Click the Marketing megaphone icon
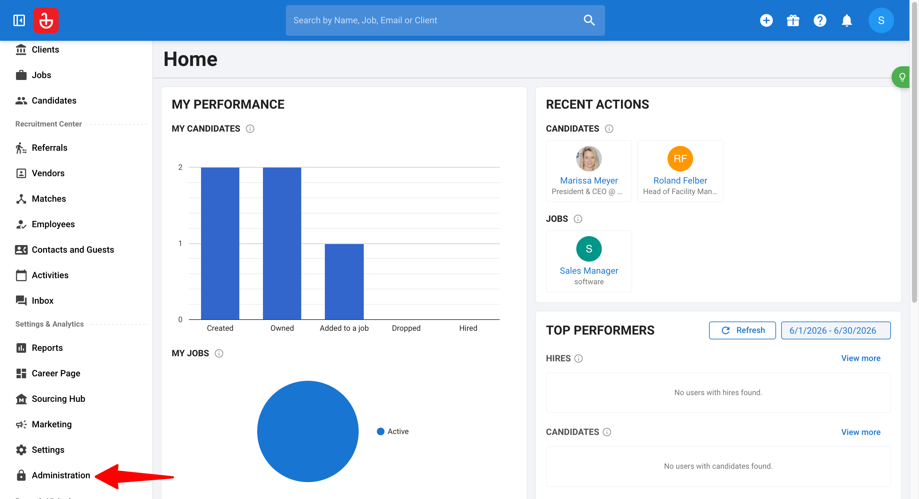919x499 pixels. click(21, 424)
